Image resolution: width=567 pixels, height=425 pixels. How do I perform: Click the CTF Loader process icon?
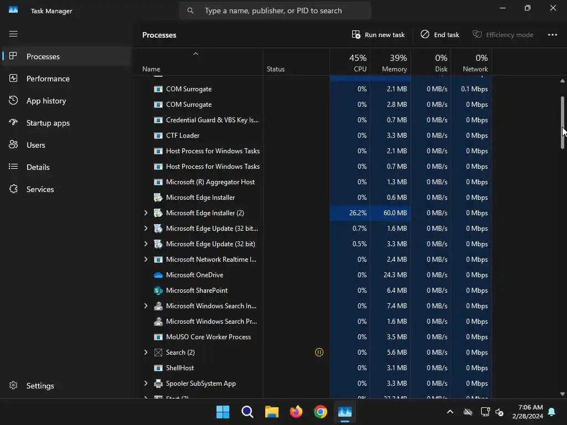pos(158,136)
